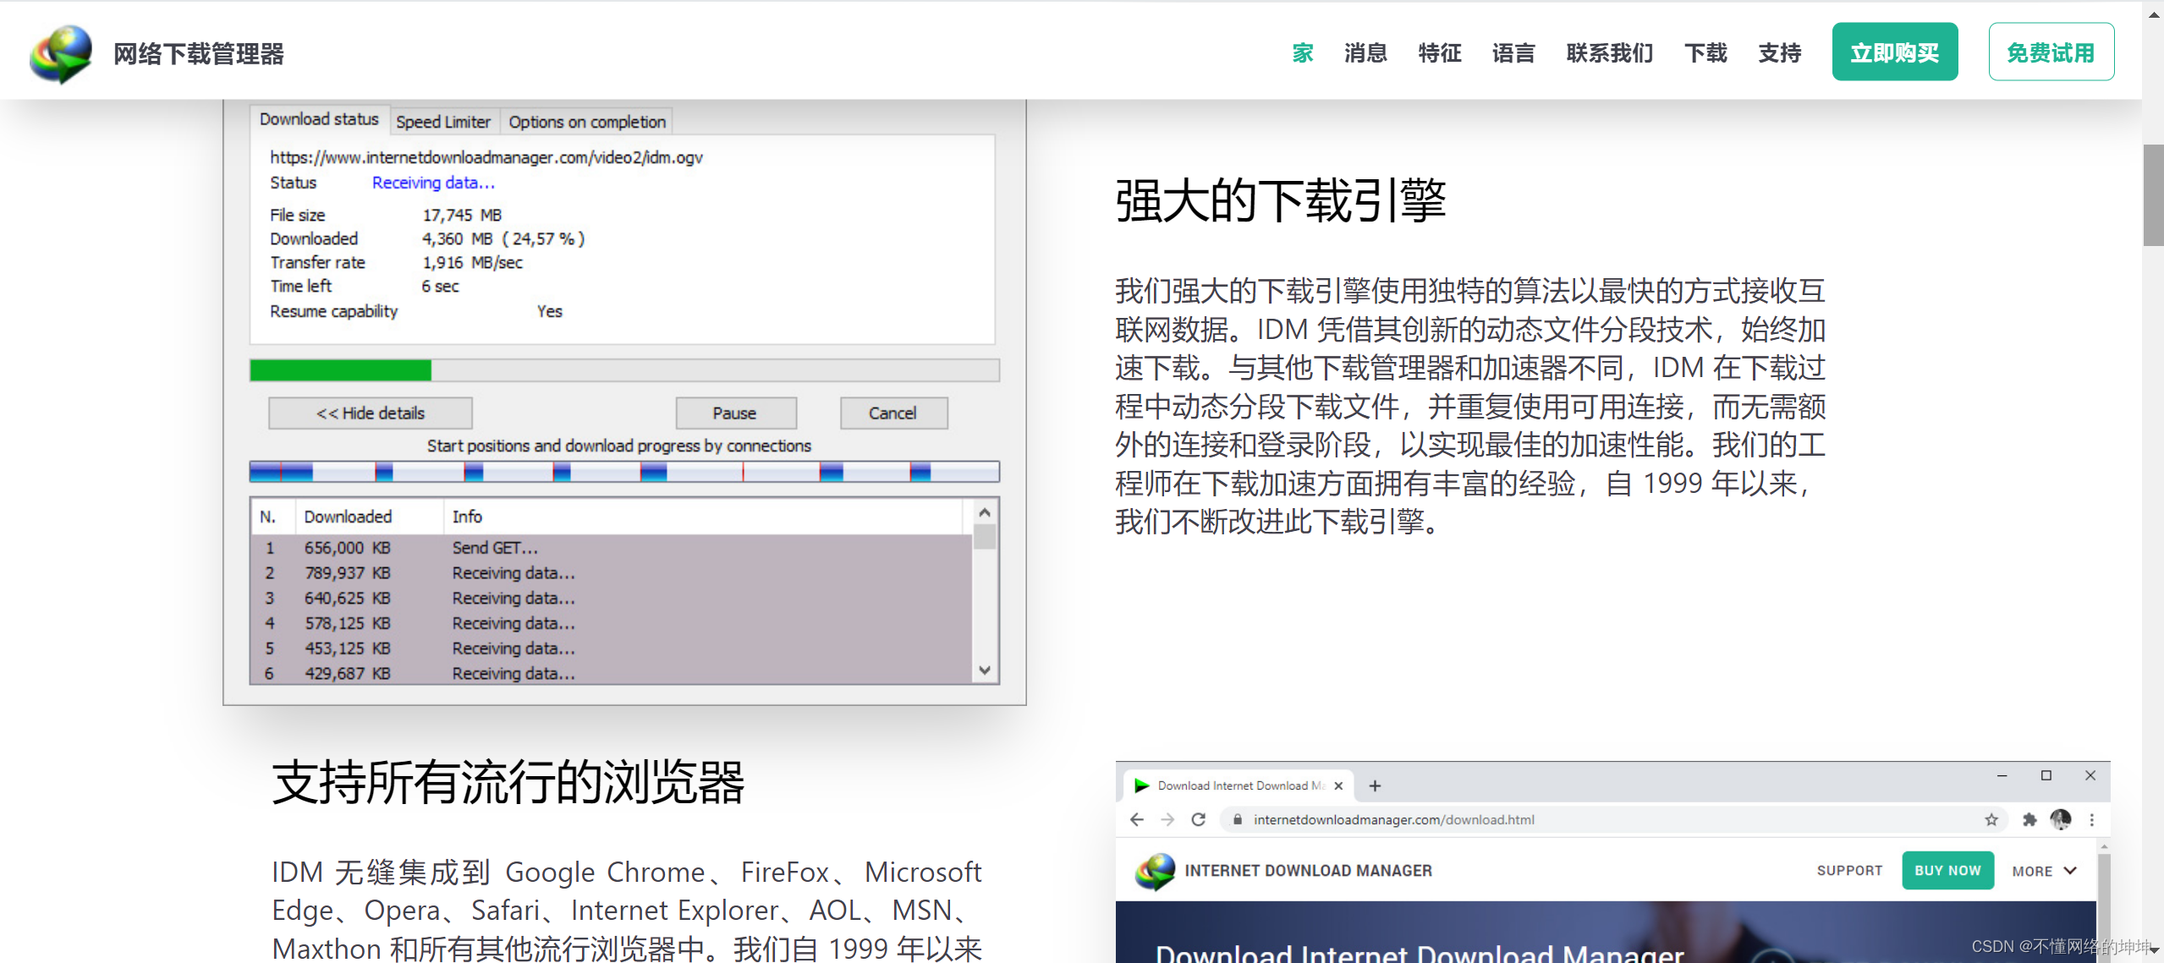Click the Info column header
This screenshot has height=963, width=2164.
(702, 517)
